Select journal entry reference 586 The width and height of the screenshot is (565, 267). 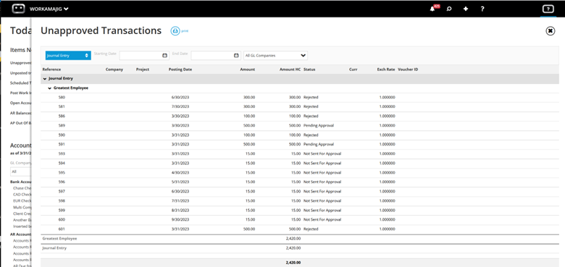click(x=62, y=116)
